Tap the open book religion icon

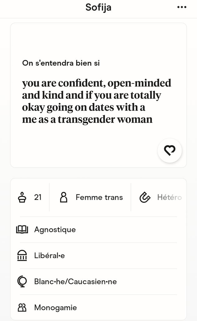click(x=22, y=229)
